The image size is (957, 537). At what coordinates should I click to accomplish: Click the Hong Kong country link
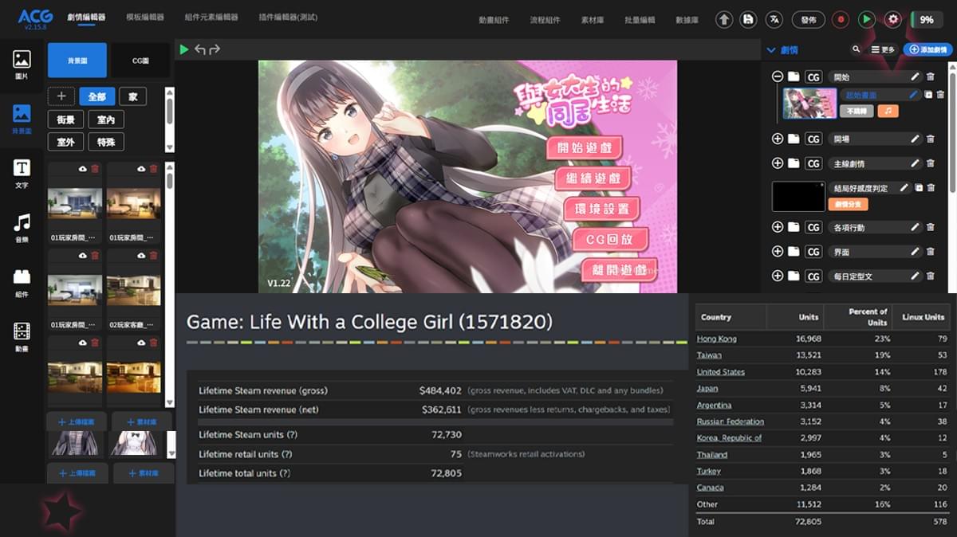717,339
